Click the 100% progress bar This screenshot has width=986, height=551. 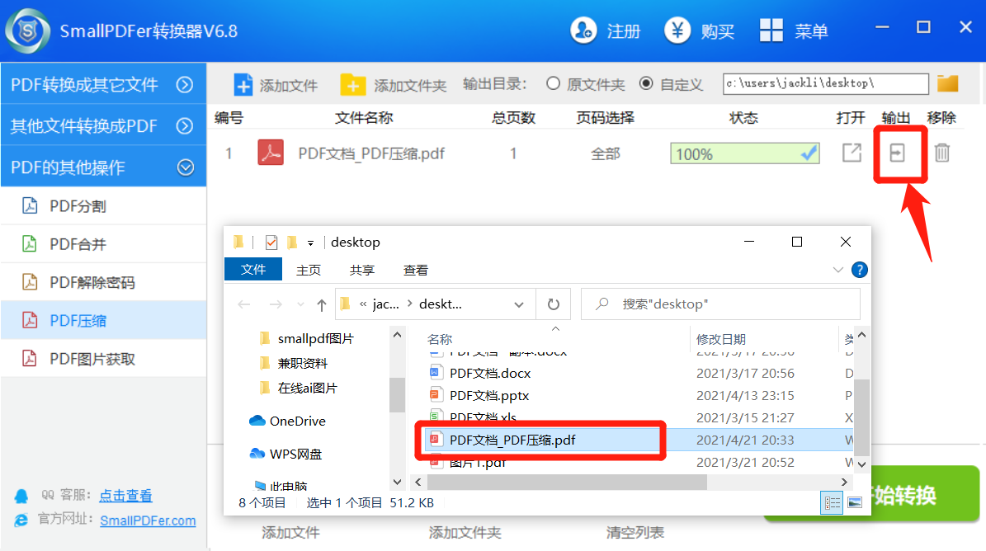coord(744,153)
